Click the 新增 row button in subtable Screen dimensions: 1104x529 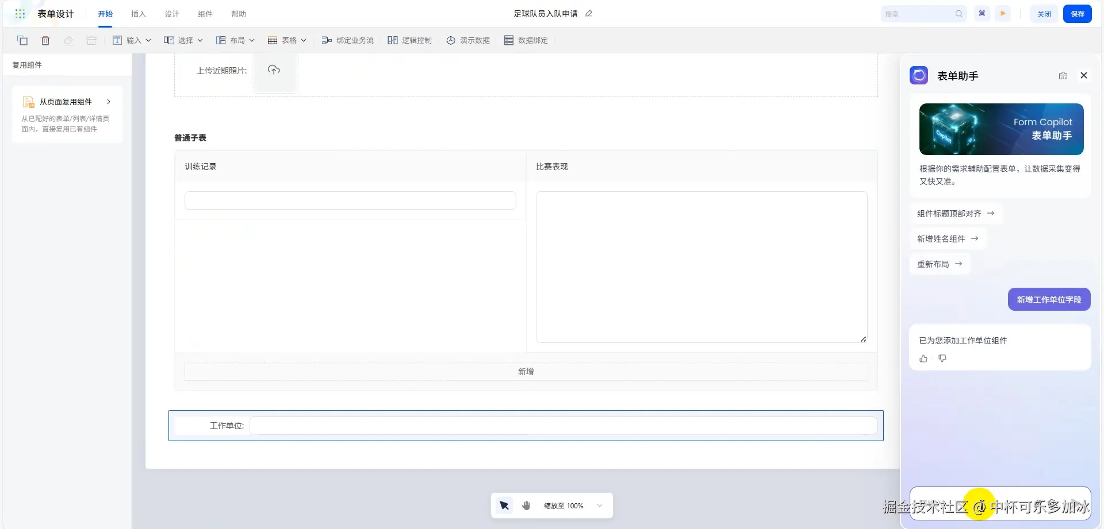point(526,372)
